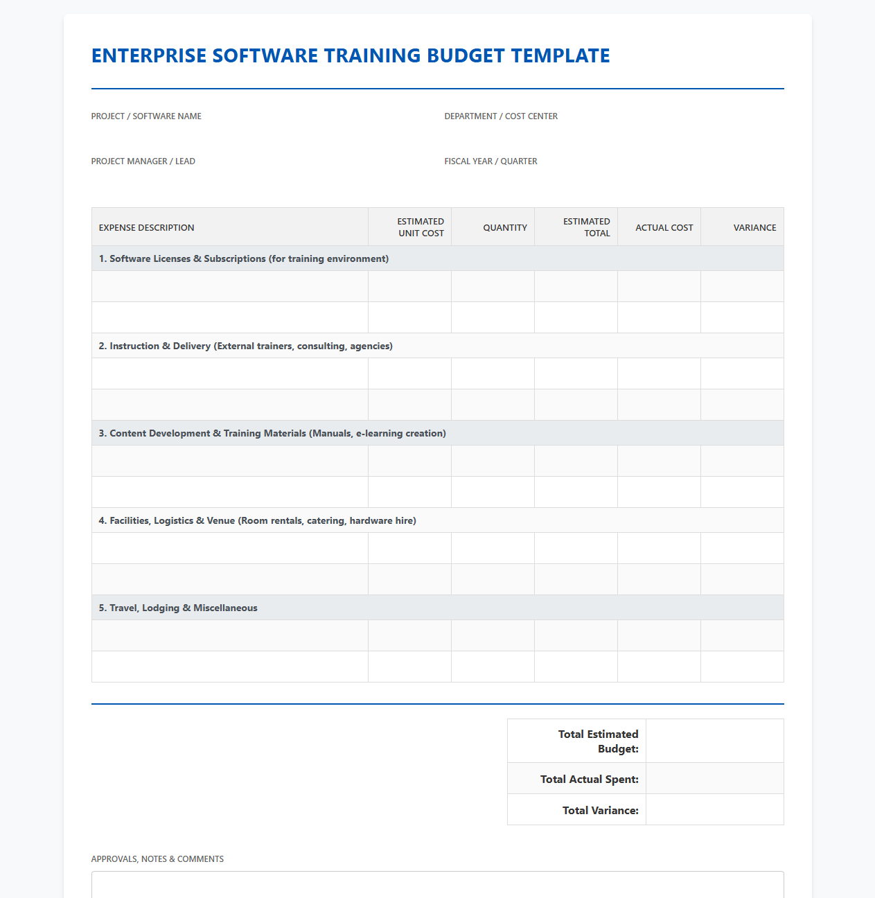Click the value cell beside Total Actual Spent

coord(715,778)
